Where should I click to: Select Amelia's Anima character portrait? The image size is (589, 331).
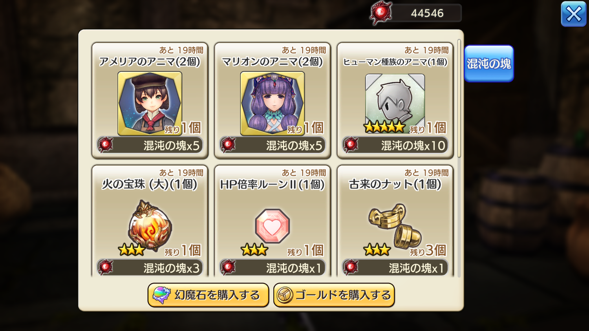click(x=150, y=103)
